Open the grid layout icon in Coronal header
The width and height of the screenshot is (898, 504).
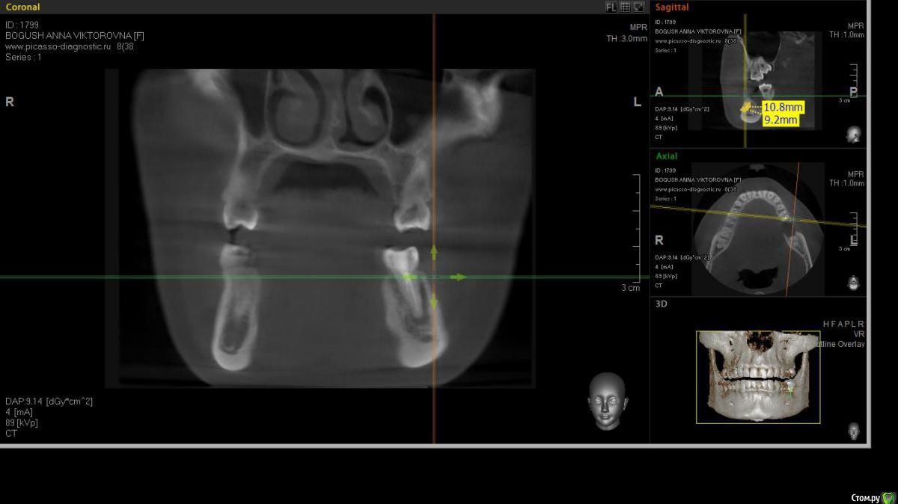(625, 7)
